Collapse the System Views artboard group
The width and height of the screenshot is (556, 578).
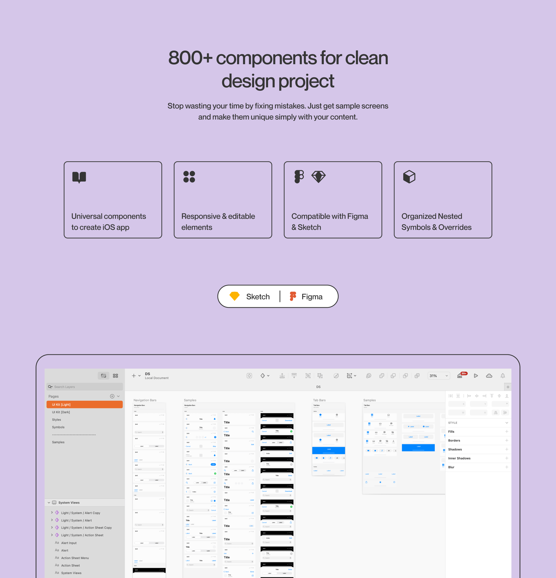(49, 502)
